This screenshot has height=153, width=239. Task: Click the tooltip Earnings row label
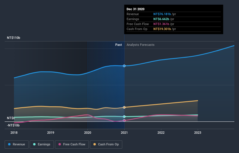click(133, 19)
